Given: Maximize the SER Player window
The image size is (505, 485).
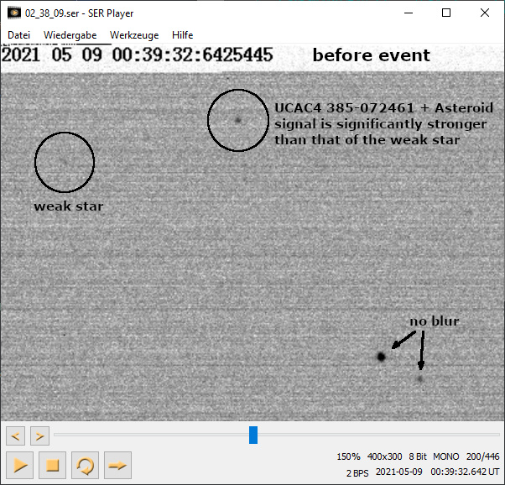Looking at the screenshot, I should [446, 13].
